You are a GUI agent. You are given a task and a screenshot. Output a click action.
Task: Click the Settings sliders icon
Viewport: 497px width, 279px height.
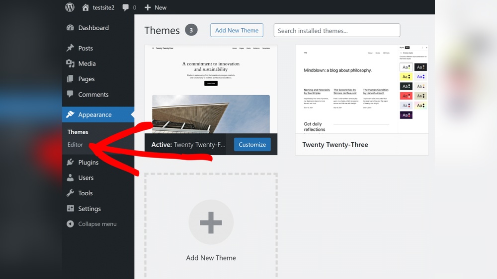pos(70,208)
